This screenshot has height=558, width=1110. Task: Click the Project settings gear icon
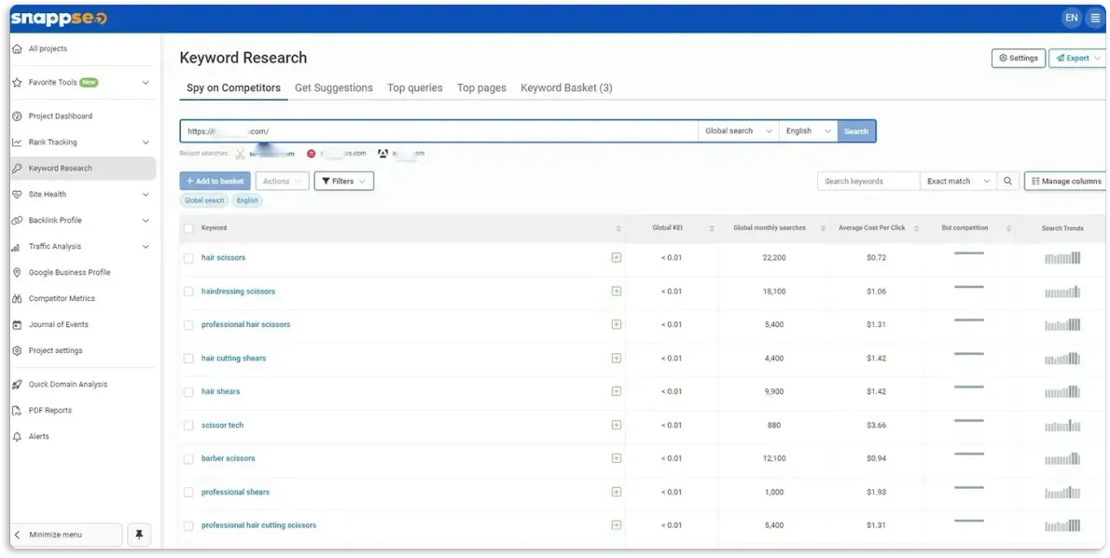coord(17,351)
